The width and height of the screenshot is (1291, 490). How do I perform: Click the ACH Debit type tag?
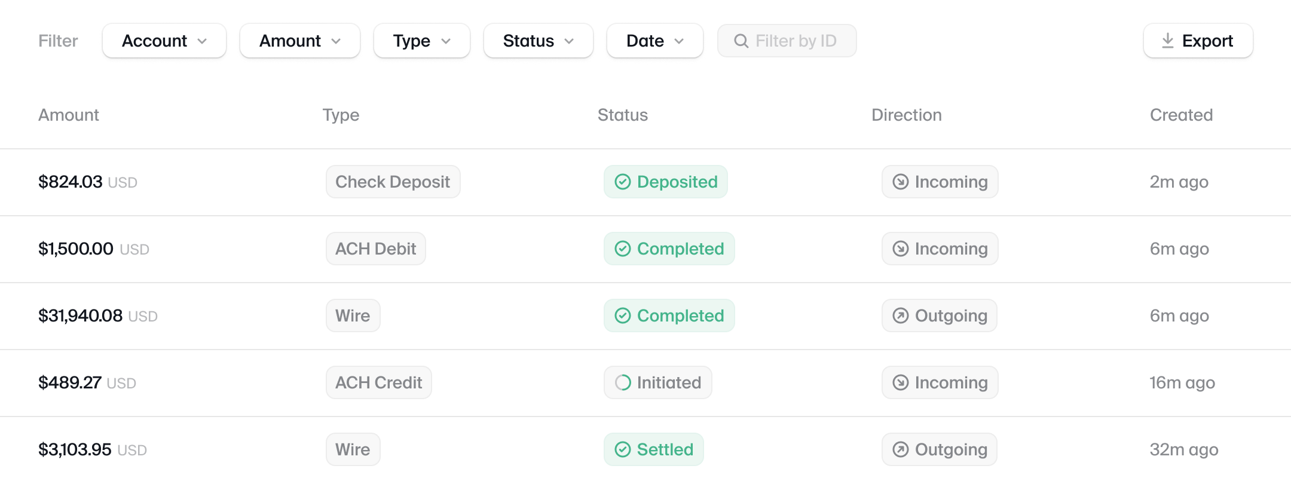point(376,249)
